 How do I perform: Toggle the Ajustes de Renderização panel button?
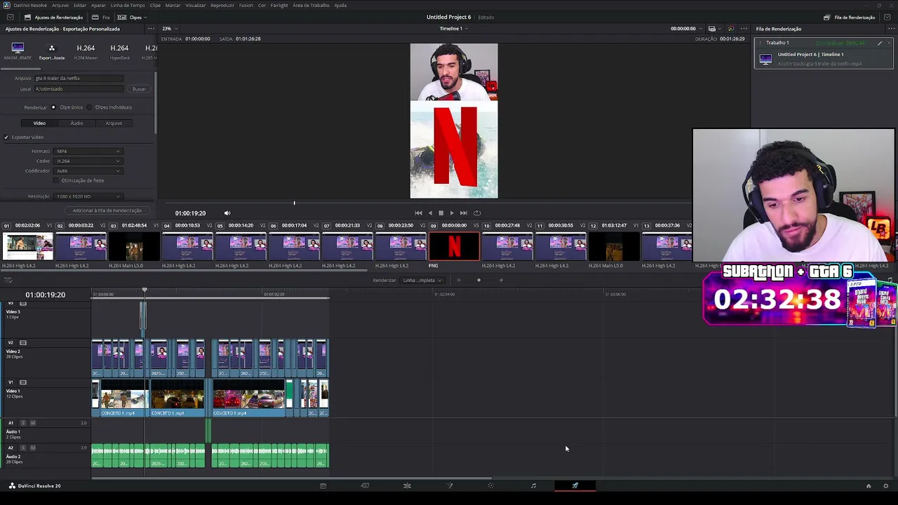click(x=53, y=18)
